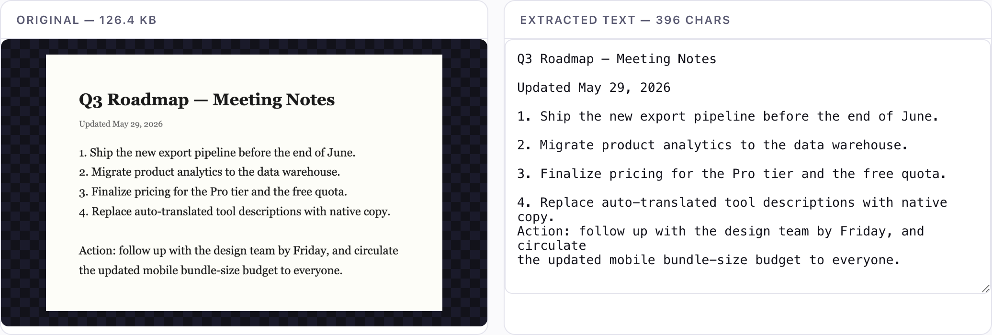Click the ORIGINAL — 126.4 KB panel header
This screenshot has height=335, width=992.
87,20
